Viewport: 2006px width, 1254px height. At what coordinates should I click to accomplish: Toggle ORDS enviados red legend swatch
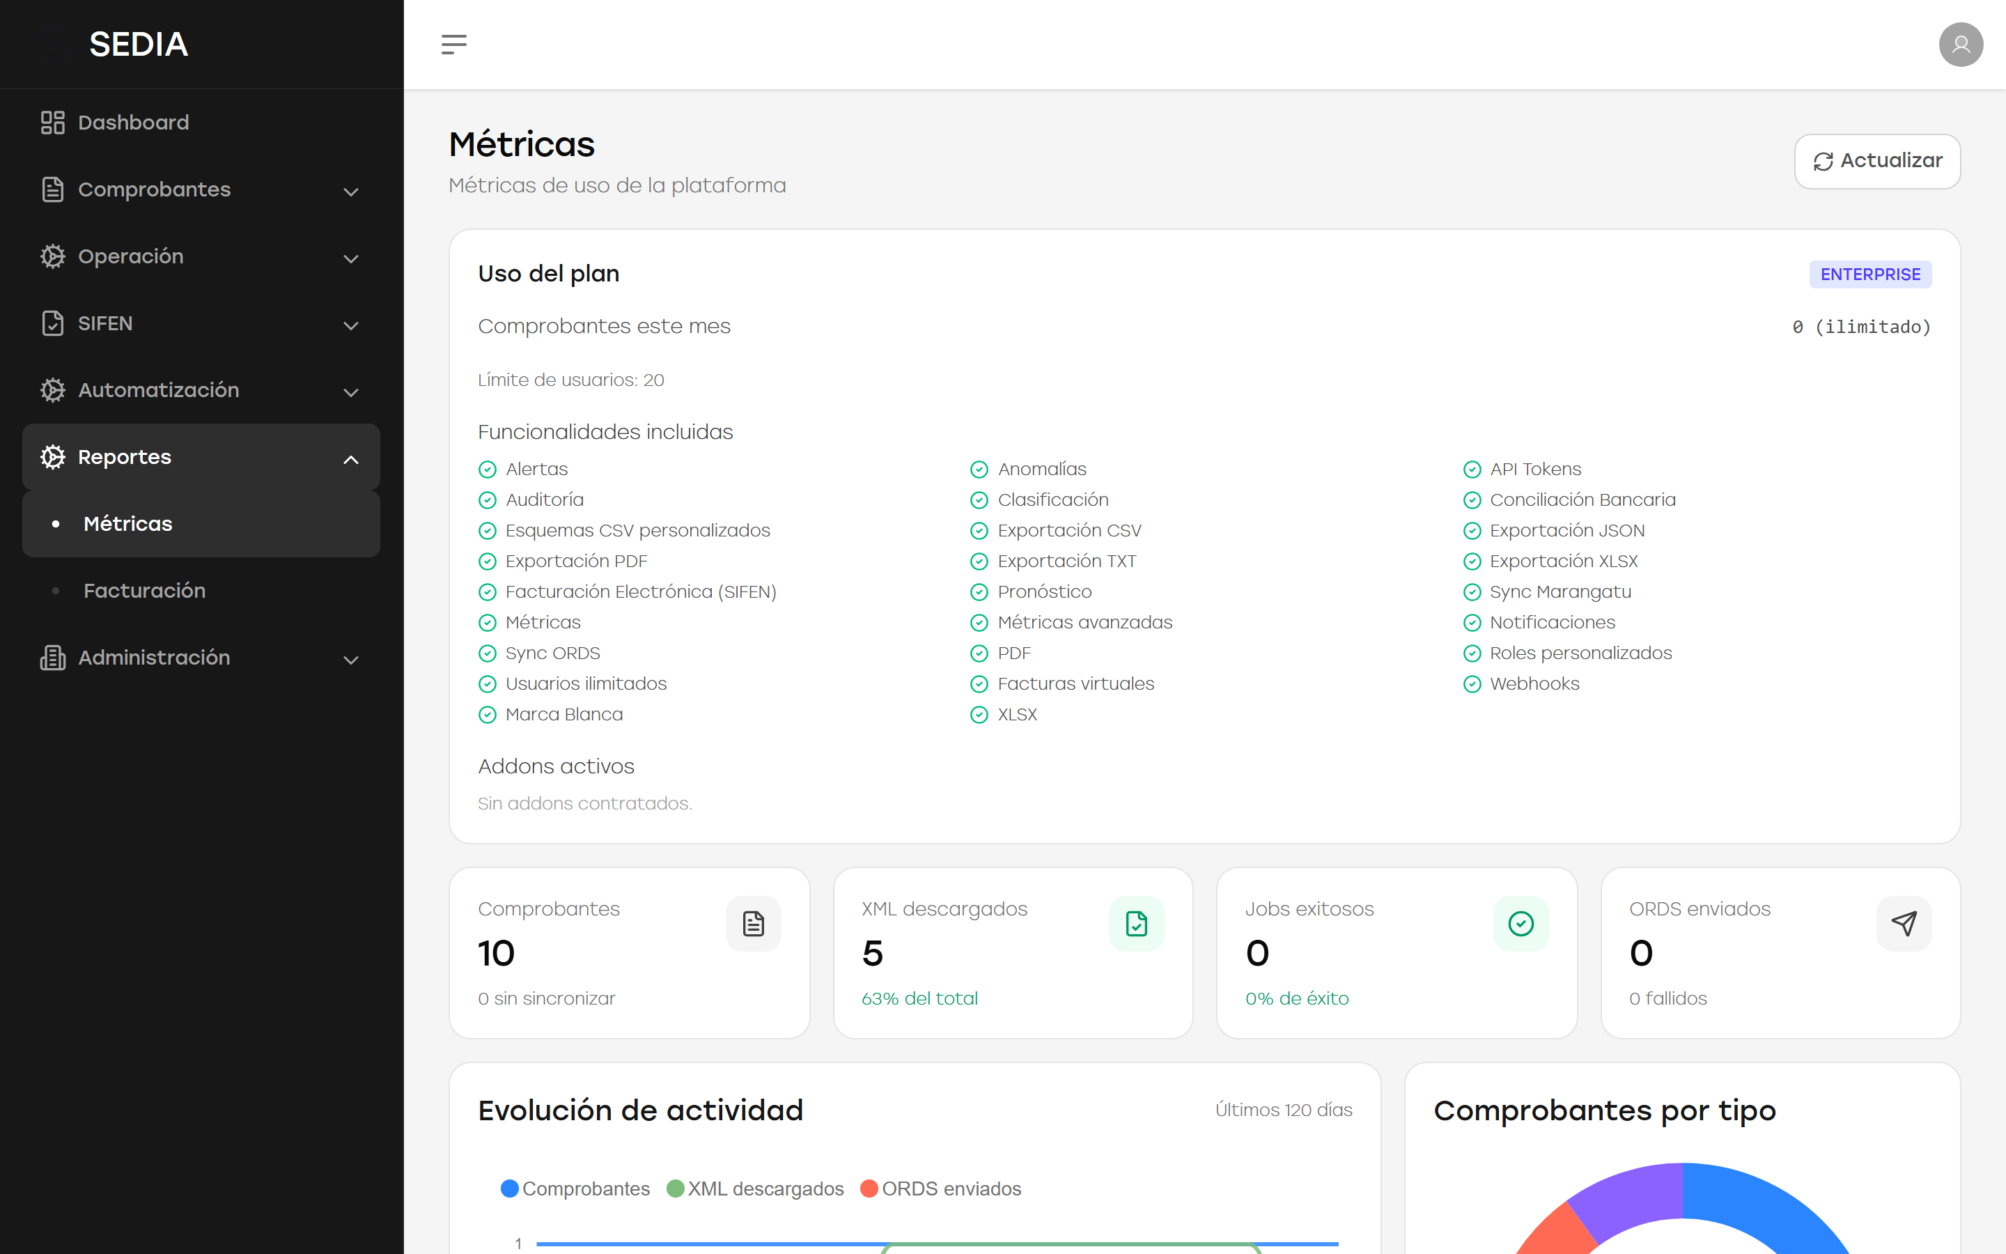[x=869, y=1189]
